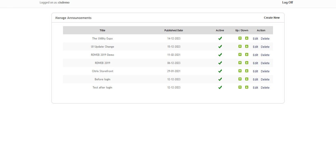The image size is (336, 168).
Task: Edit the Citrix Storefront announcement
Action: pyautogui.click(x=255, y=71)
